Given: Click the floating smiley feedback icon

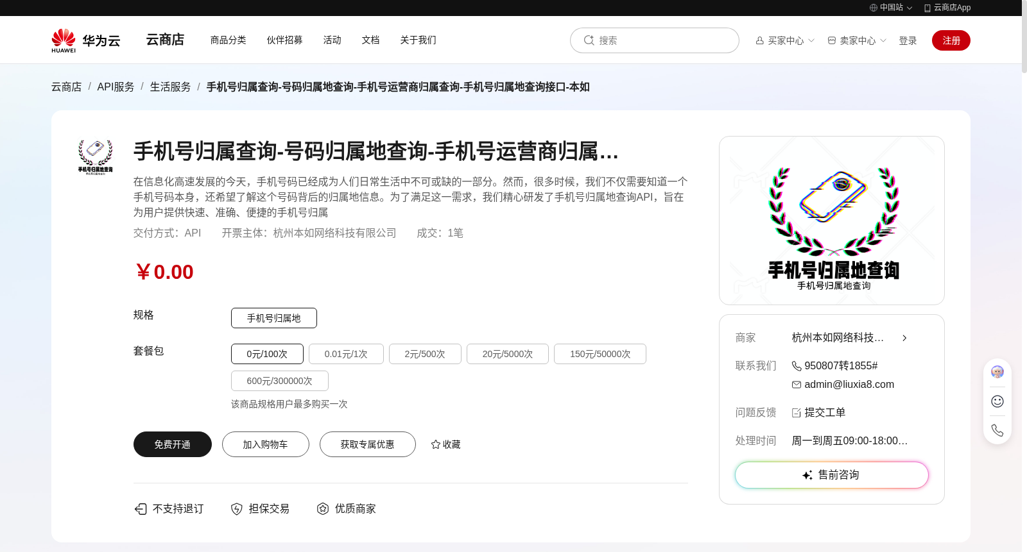Looking at the screenshot, I should pos(997,401).
